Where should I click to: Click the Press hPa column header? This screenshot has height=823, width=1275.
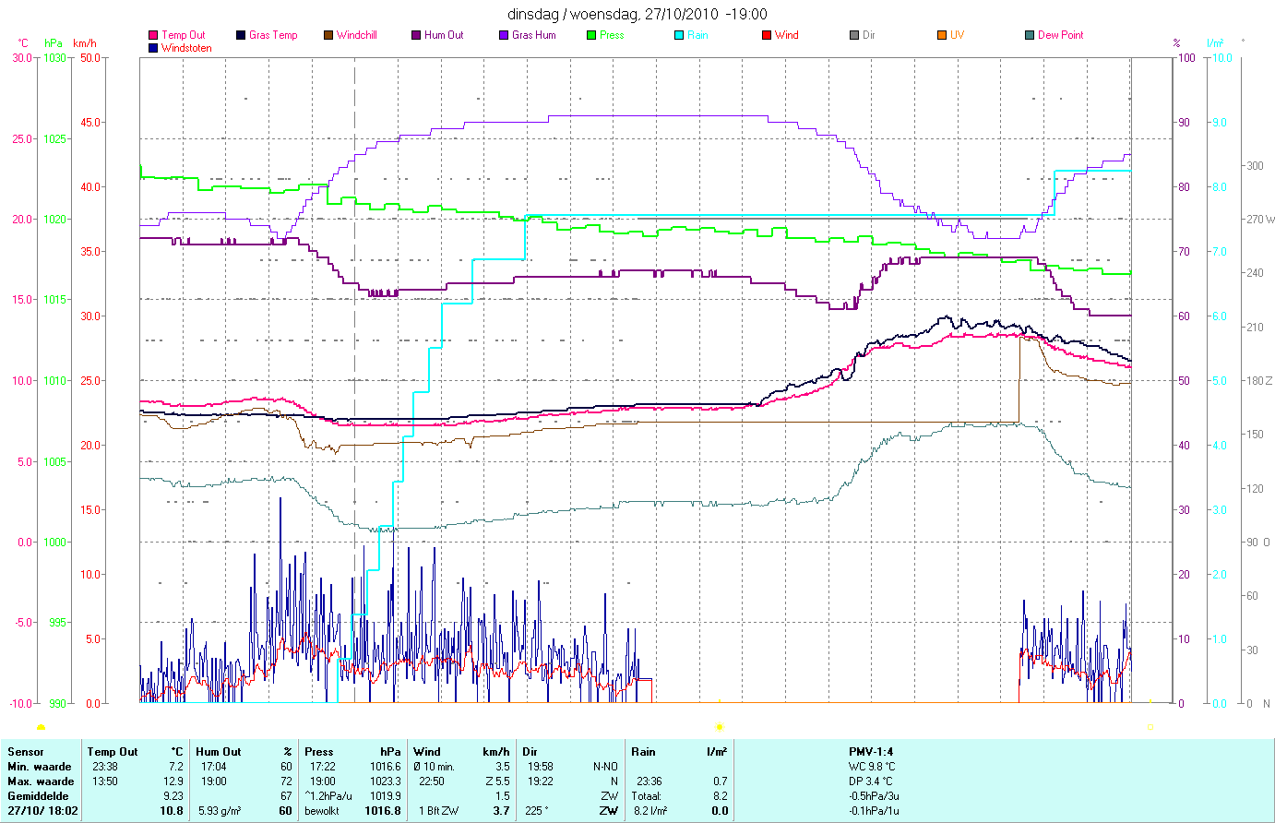[352, 752]
